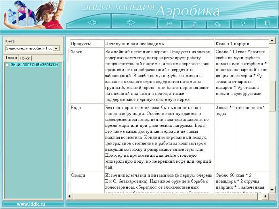Click the horizontal scrollbar left arrow
This screenshot has width=279, height=209.
click(x=70, y=196)
